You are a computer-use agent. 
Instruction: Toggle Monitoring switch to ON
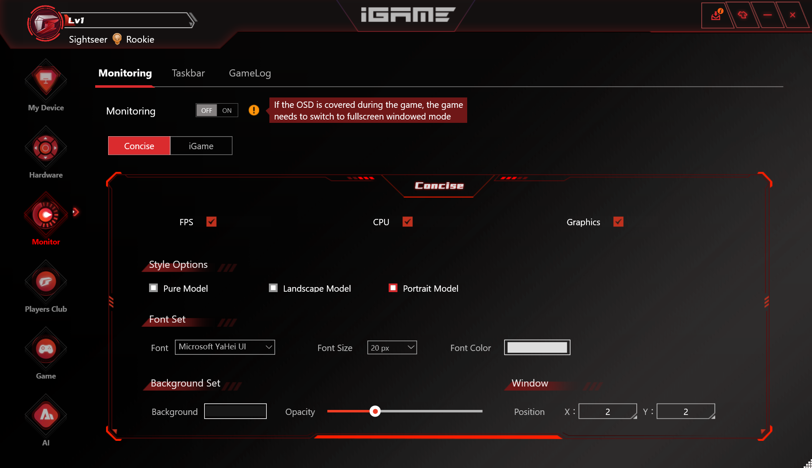click(227, 110)
